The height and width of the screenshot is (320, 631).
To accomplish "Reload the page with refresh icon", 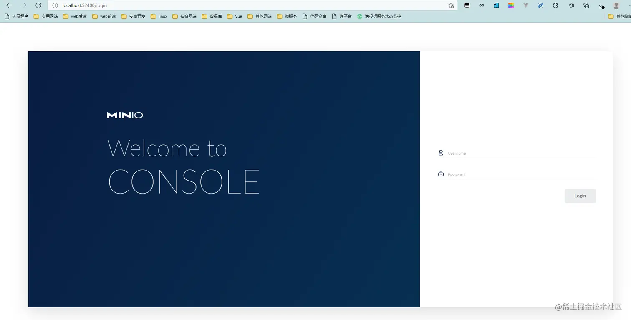I will [38, 5].
